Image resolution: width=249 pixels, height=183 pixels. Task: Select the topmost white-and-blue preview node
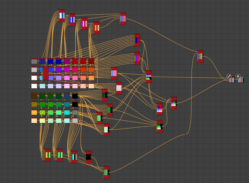click(62, 16)
